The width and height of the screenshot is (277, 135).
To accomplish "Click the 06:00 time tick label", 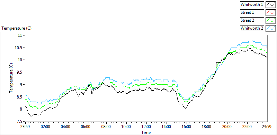I will (x=86, y=127).
